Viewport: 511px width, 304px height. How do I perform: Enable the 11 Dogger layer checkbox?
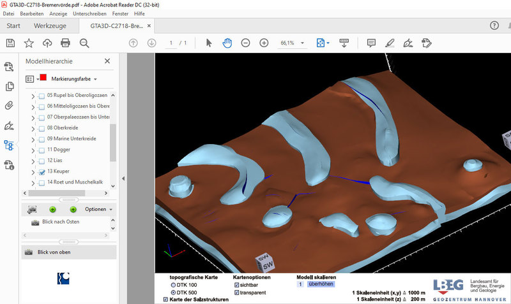tap(42, 150)
